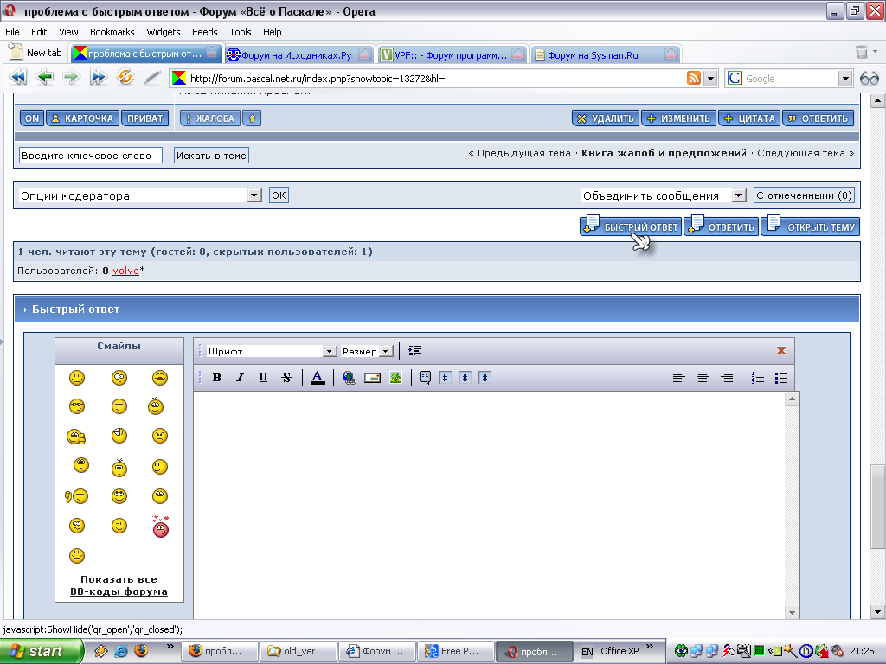Click the УДАЛИТЬ delete post button
886x664 pixels.
(x=605, y=118)
